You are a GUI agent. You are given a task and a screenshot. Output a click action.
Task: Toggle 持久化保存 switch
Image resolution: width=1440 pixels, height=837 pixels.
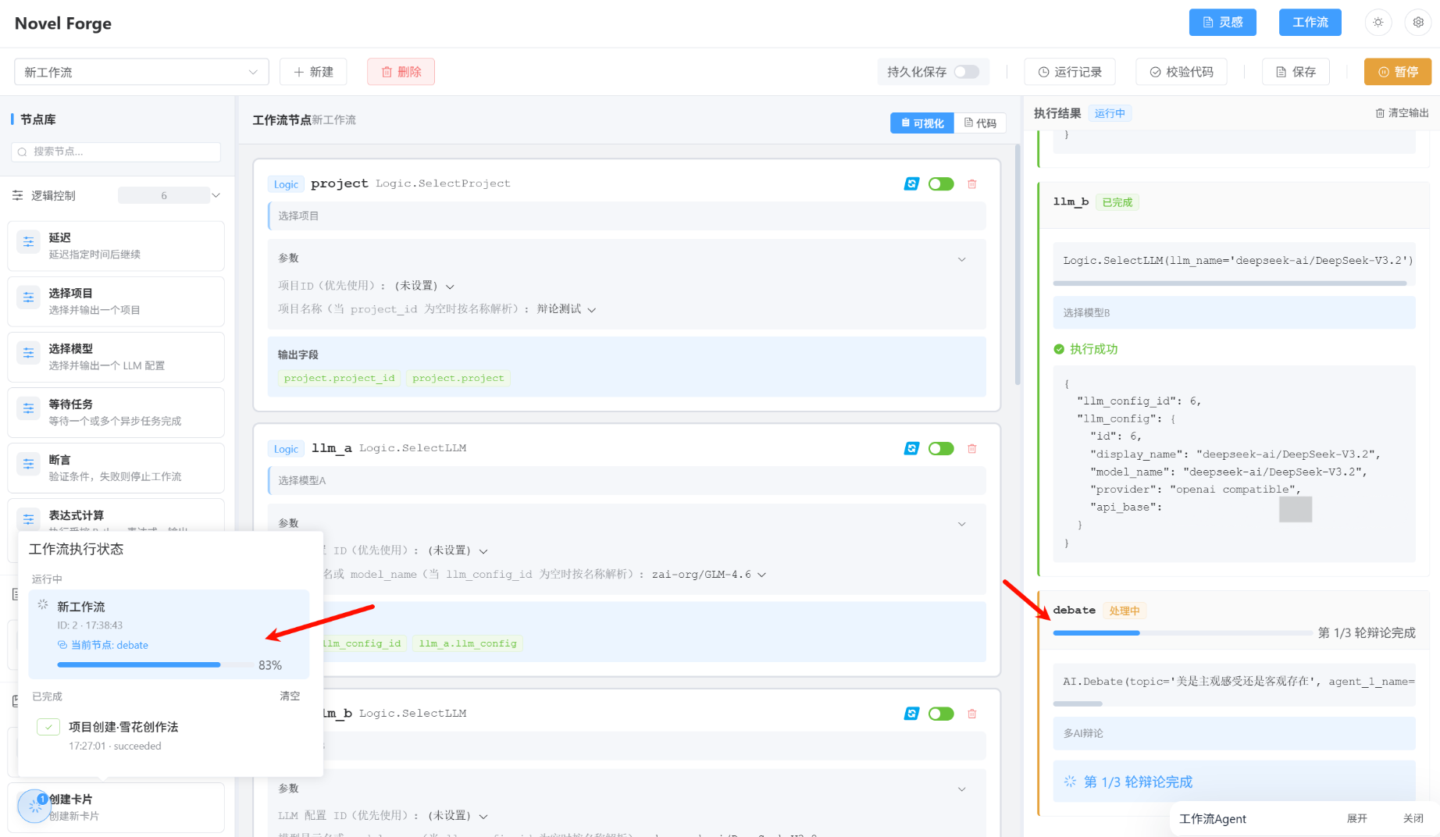point(966,72)
